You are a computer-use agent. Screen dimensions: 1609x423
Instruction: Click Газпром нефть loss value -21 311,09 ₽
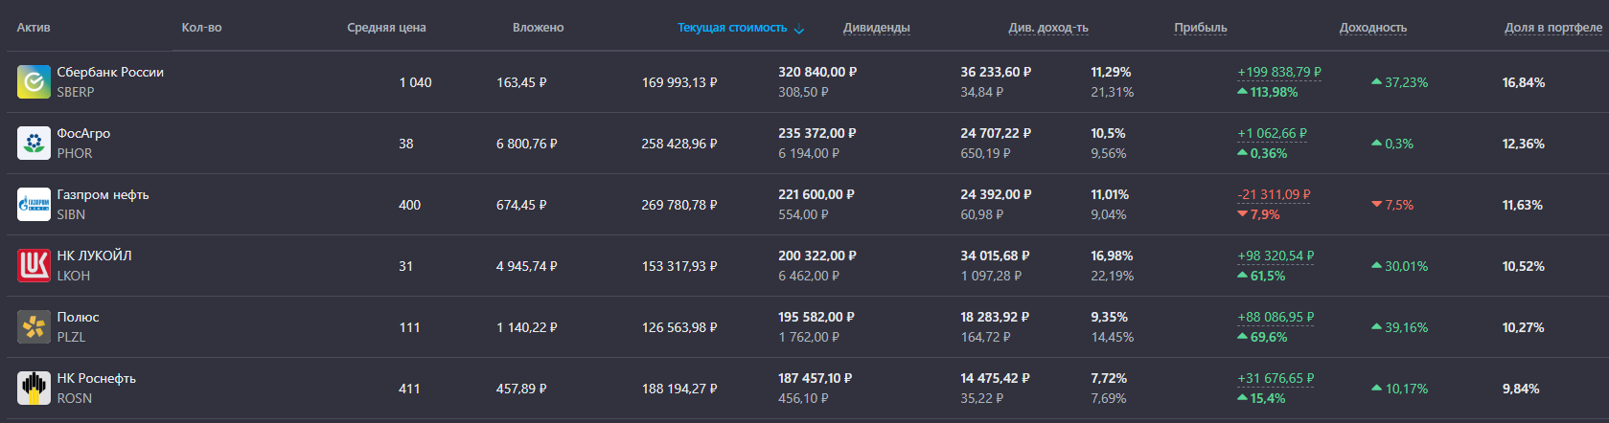coord(1274,194)
